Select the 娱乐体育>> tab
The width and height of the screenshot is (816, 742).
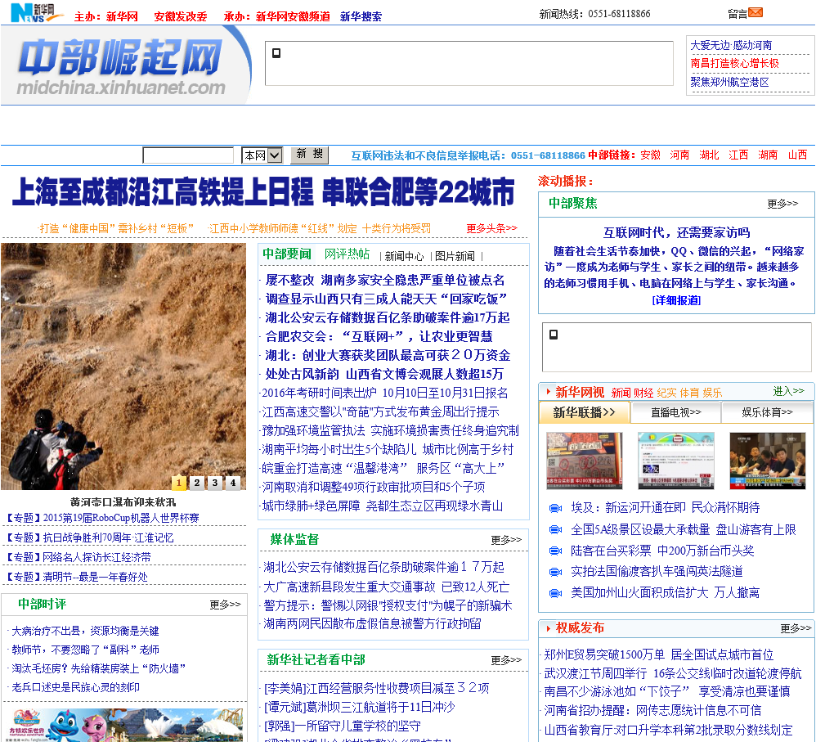pyautogui.click(x=768, y=412)
